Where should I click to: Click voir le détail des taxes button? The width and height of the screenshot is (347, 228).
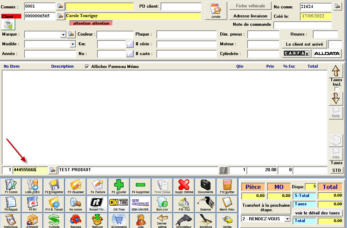point(317,213)
